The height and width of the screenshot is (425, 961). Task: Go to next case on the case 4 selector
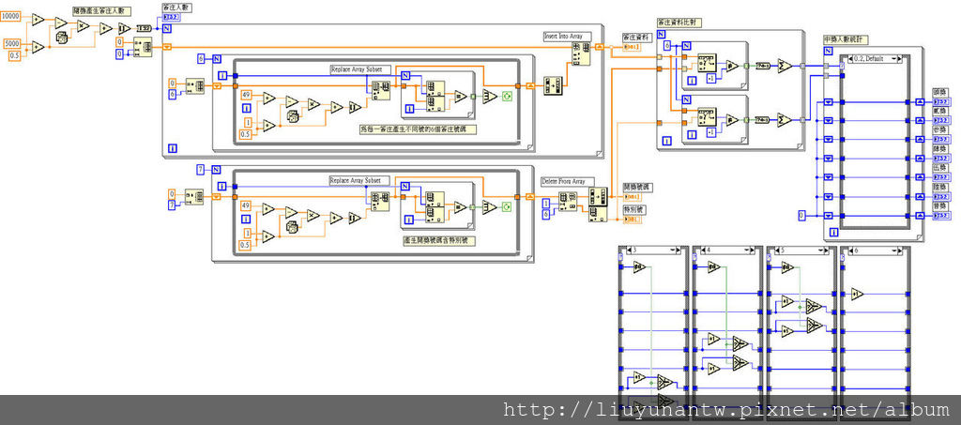point(754,250)
